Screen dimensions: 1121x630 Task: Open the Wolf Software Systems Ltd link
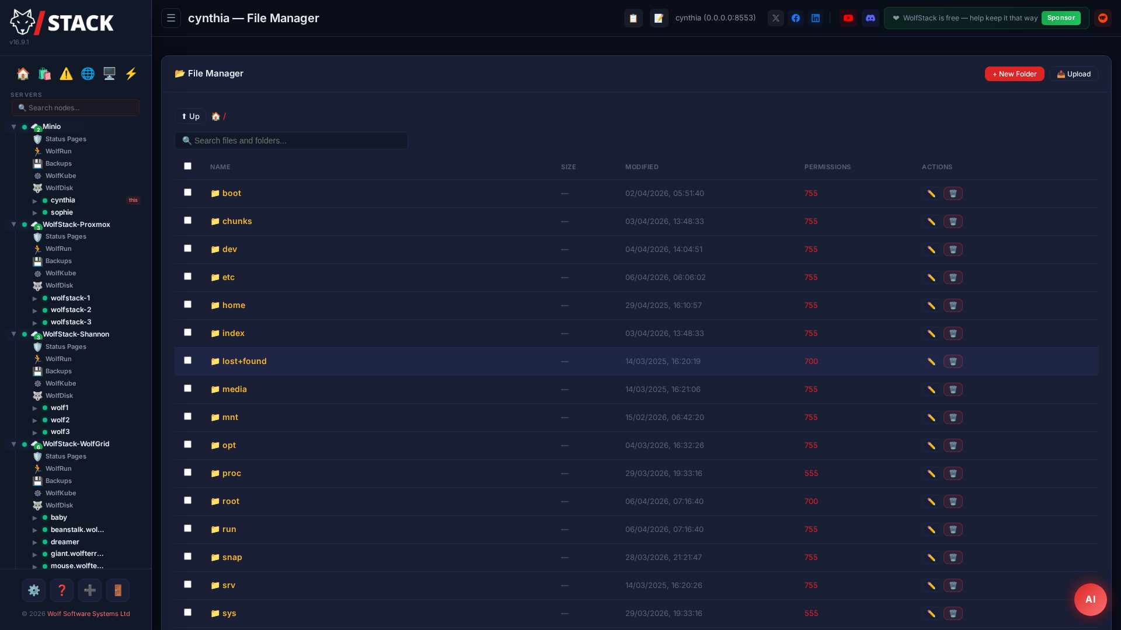tap(89, 614)
